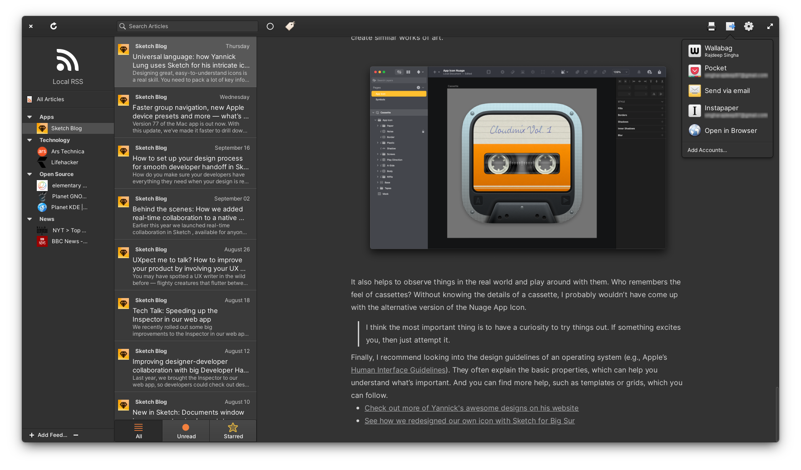The height and width of the screenshot is (470, 801).
Task: Click the browser globe icon
Action: pos(694,131)
